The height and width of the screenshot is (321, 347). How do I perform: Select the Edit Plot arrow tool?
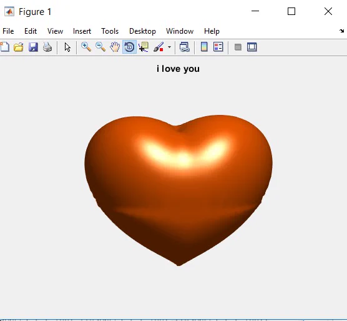click(67, 47)
